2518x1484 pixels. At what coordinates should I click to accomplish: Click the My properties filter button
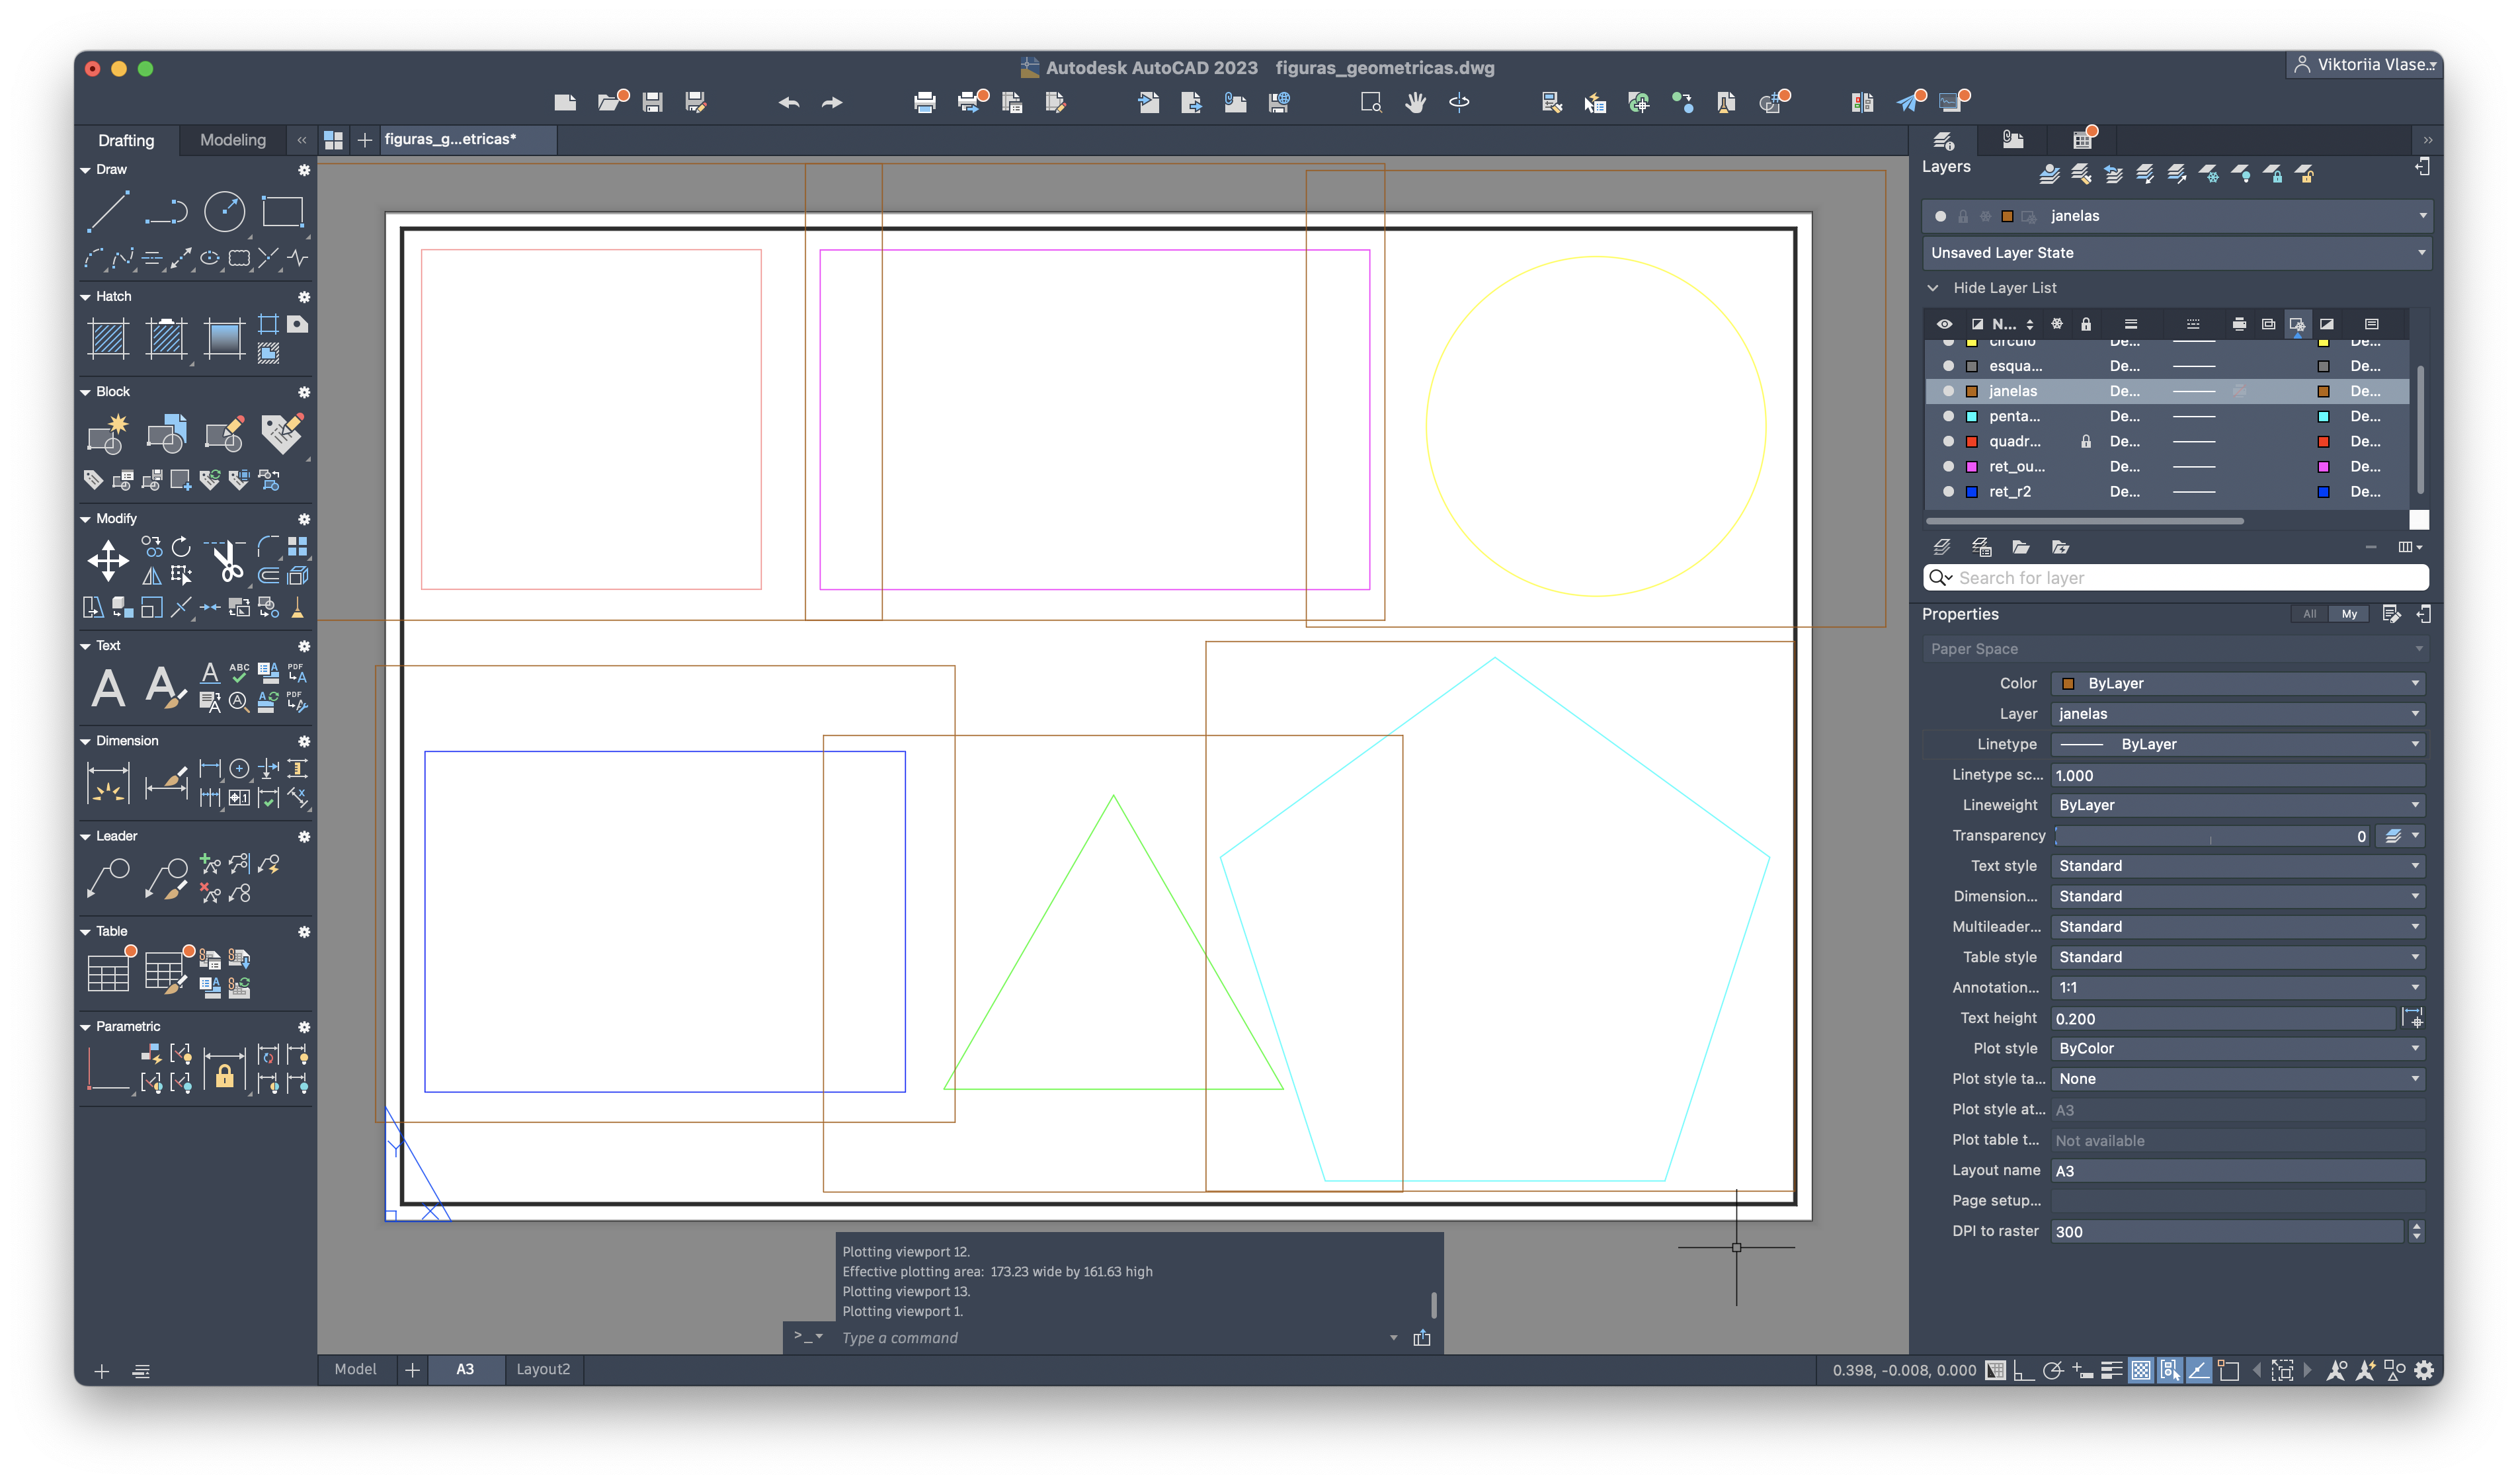2348,614
